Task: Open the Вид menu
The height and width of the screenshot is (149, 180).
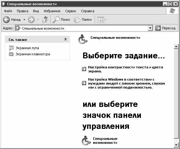Action: (x=36, y=11)
